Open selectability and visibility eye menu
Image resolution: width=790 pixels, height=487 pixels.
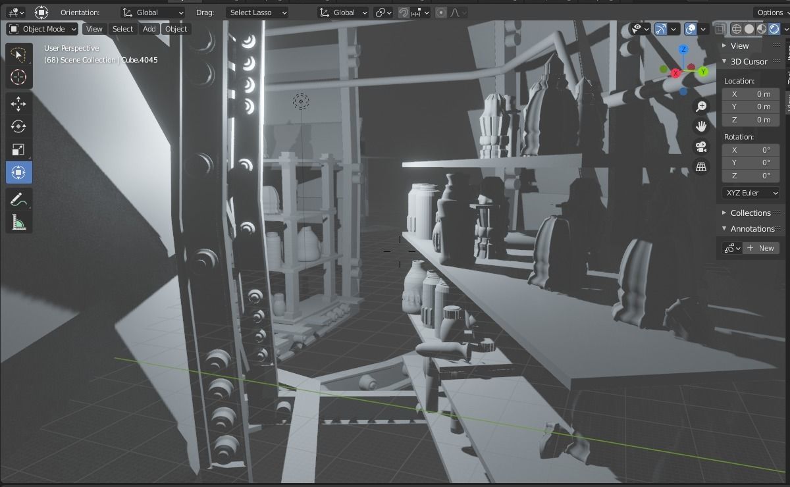[639, 29]
